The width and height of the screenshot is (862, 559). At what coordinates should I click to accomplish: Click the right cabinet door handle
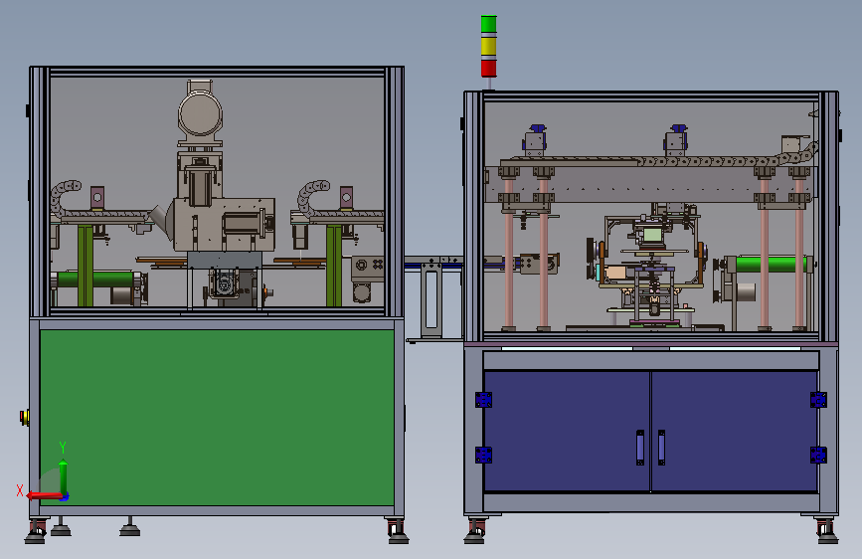[x=661, y=448]
